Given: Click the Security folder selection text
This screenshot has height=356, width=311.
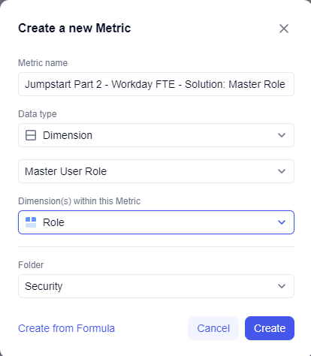Looking at the screenshot, I should [44, 286].
